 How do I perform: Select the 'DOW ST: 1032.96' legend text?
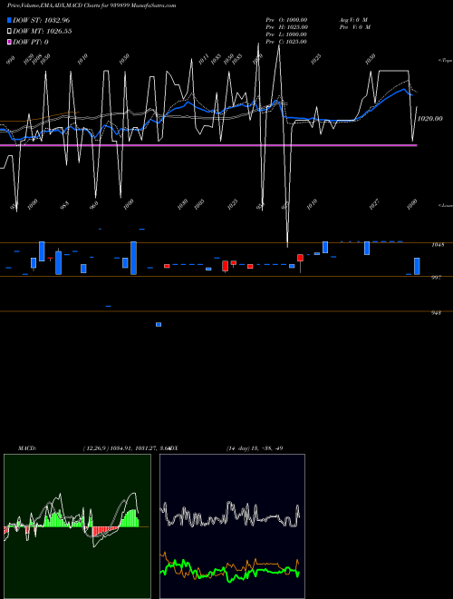coord(41,20)
